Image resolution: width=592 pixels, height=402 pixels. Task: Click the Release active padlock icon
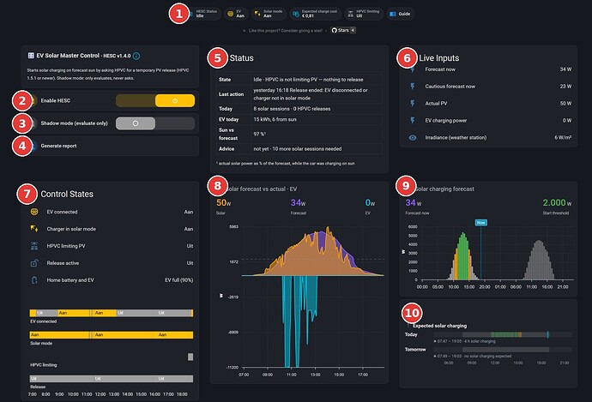click(34, 263)
